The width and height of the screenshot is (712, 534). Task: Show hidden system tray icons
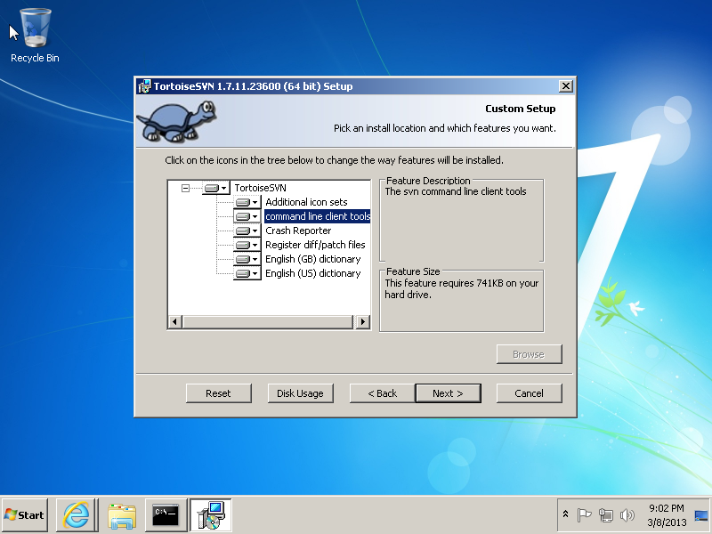click(x=565, y=514)
